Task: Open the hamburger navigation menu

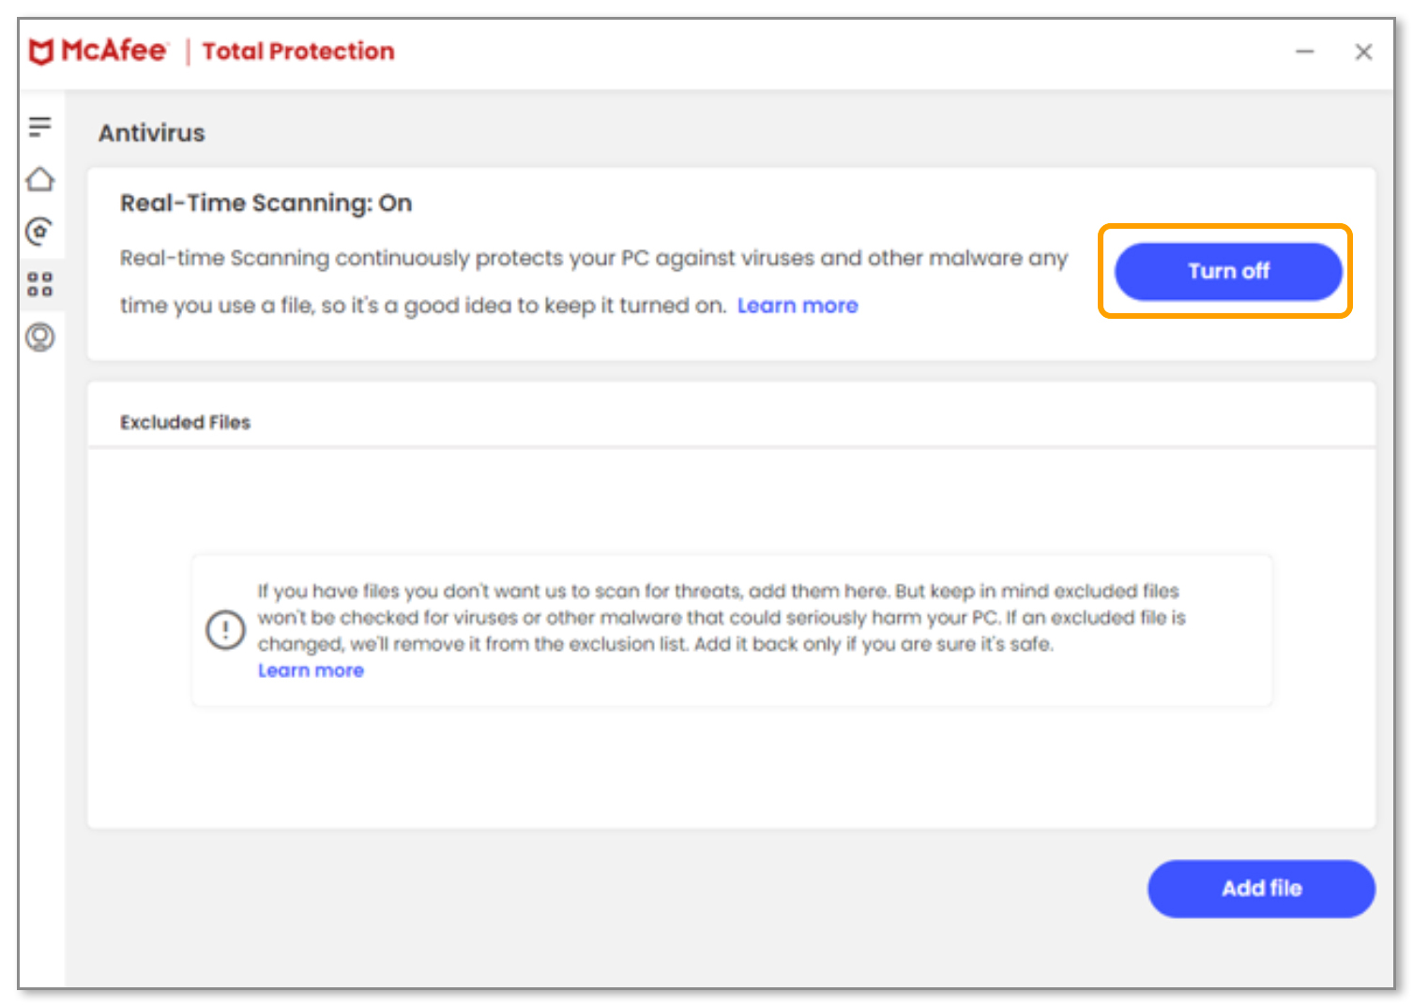Action: coord(40,125)
